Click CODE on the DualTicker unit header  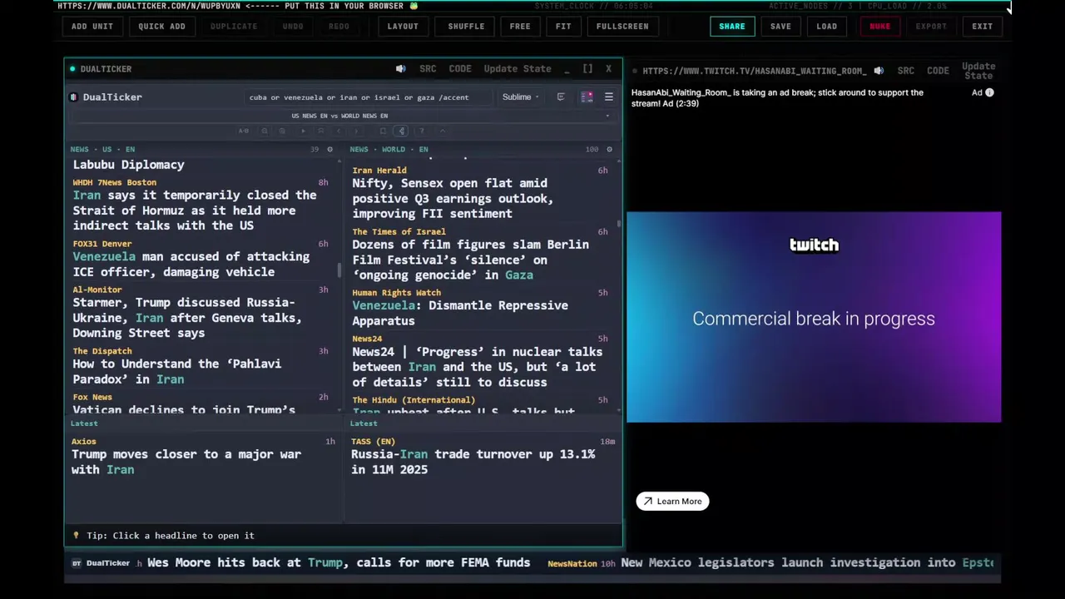pyautogui.click(x=460, y=69)
